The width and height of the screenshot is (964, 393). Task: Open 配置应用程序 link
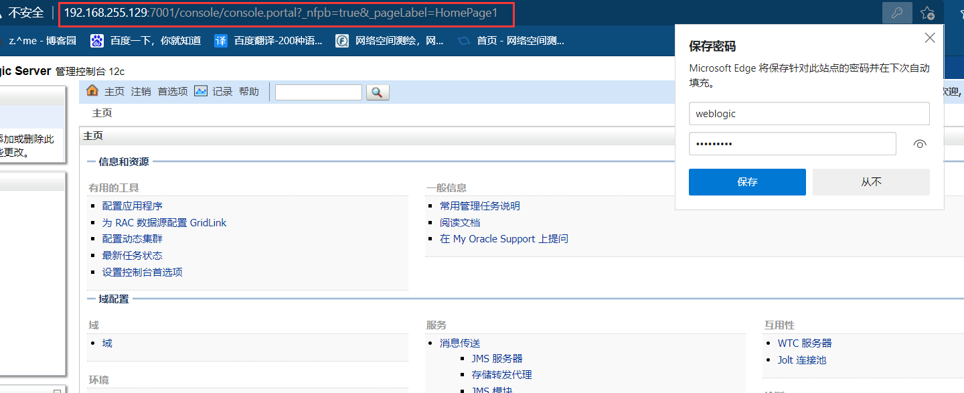(133, 206)
